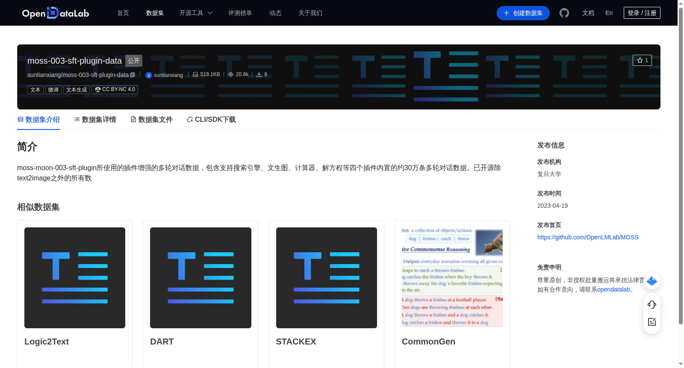Click the 创建数据集 button
The height and width of the screenshot is (368, 684).
coord(523,13)
